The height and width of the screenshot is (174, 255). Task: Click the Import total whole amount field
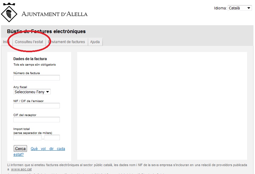(x=27, y=138)
